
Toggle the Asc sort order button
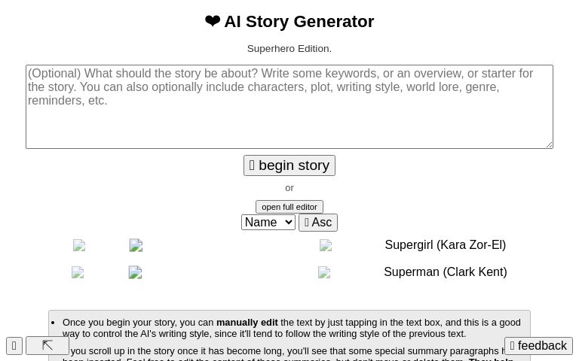[317, 223]
